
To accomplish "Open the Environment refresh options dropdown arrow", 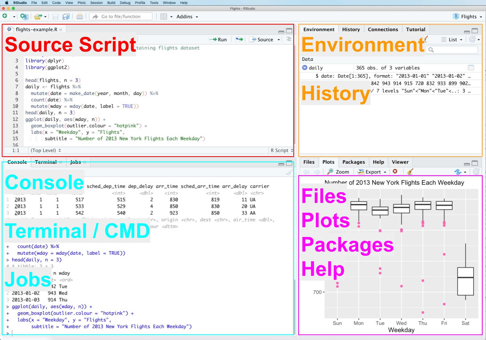I will pyautogui.click(x=479, y=40).
